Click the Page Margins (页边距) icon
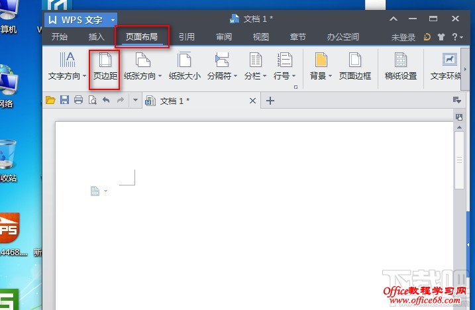 (105, 60)
